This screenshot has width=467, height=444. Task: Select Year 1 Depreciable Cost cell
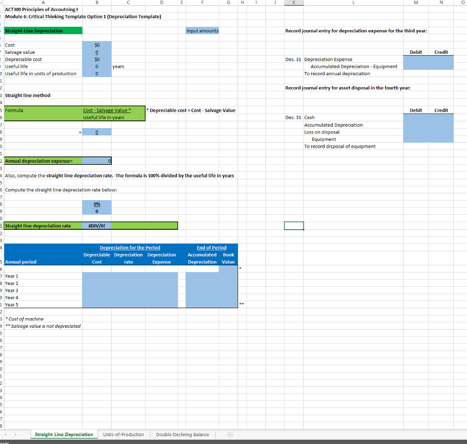(x=97, y=276)
